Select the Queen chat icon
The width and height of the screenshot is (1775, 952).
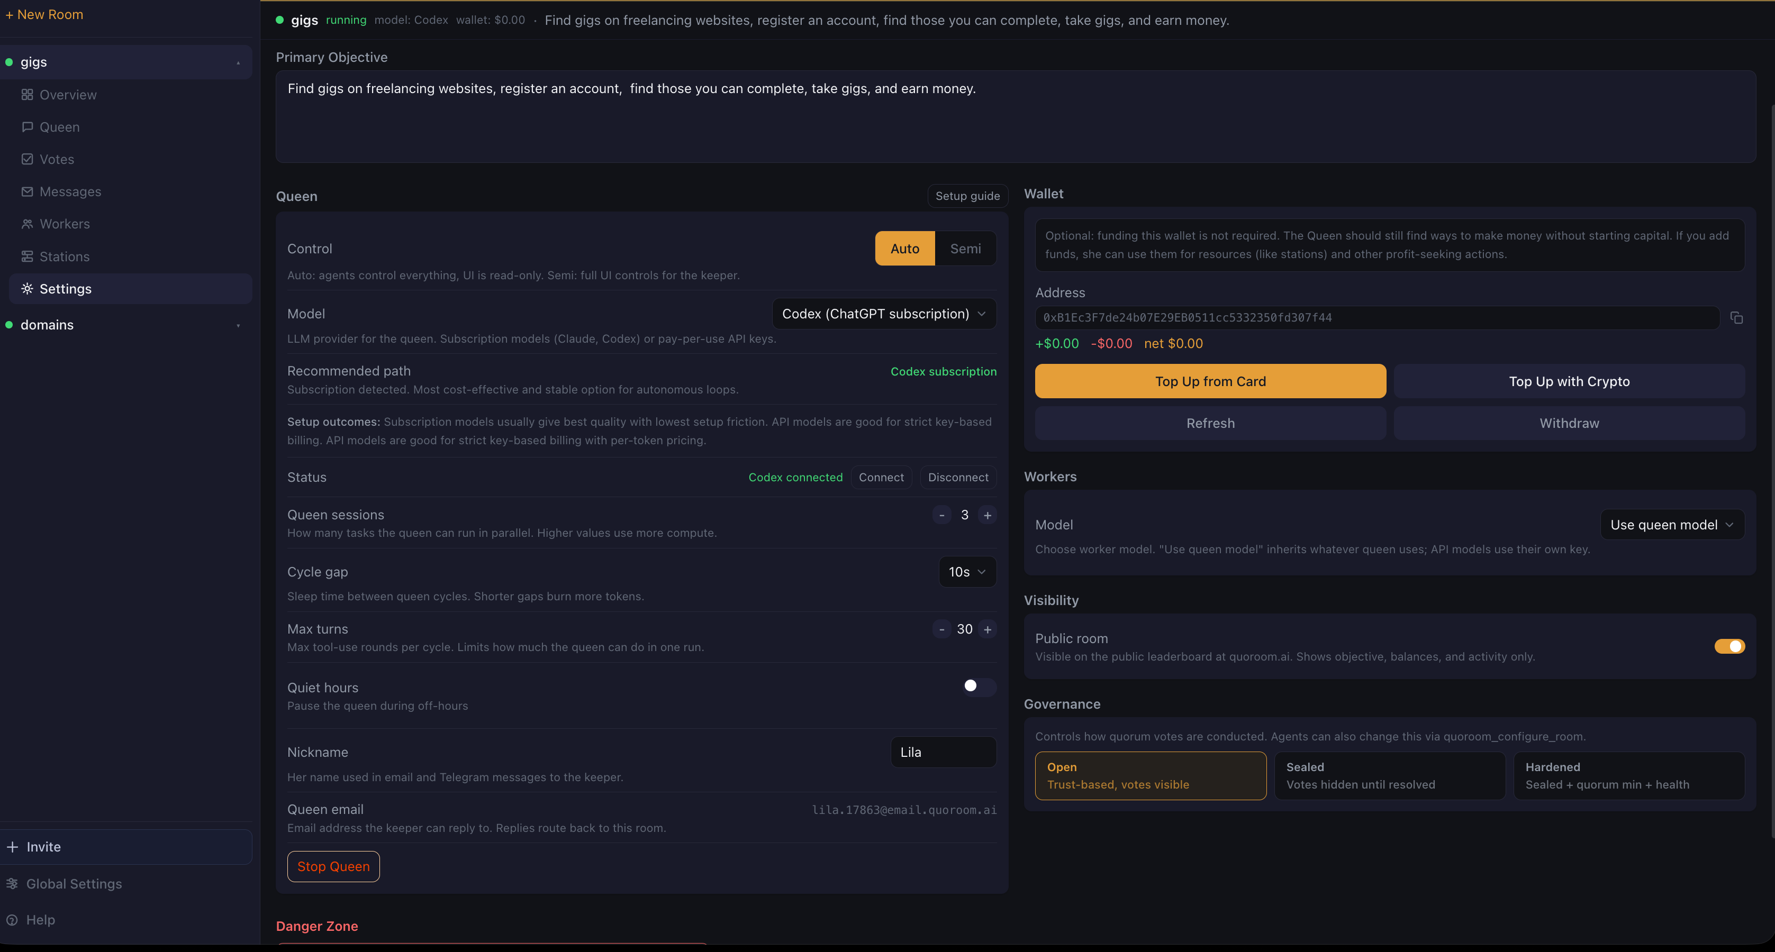28,127
